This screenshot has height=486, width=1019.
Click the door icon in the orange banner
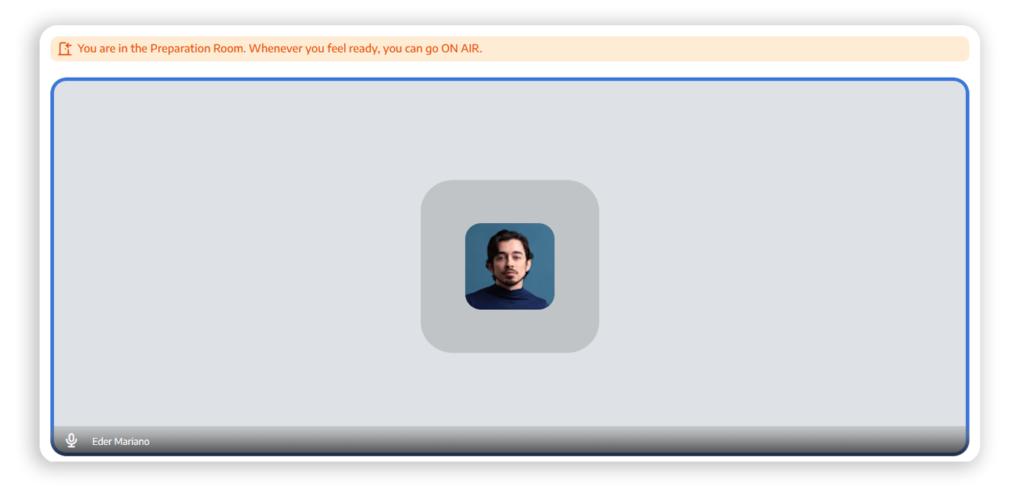point(65,49)
